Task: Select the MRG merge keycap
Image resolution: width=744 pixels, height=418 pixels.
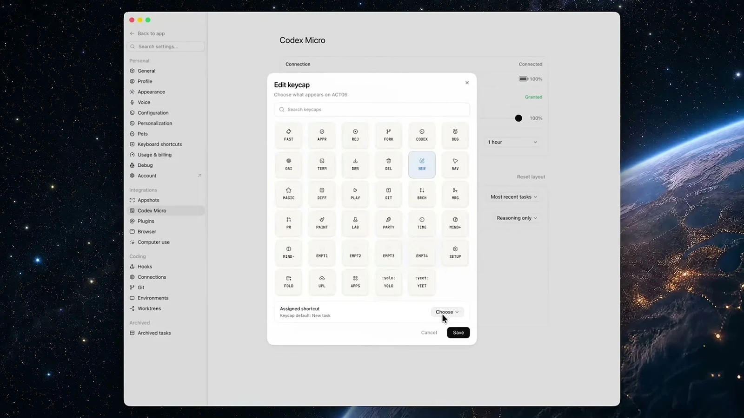Action: pyautogui.click(x=455, y=194)
